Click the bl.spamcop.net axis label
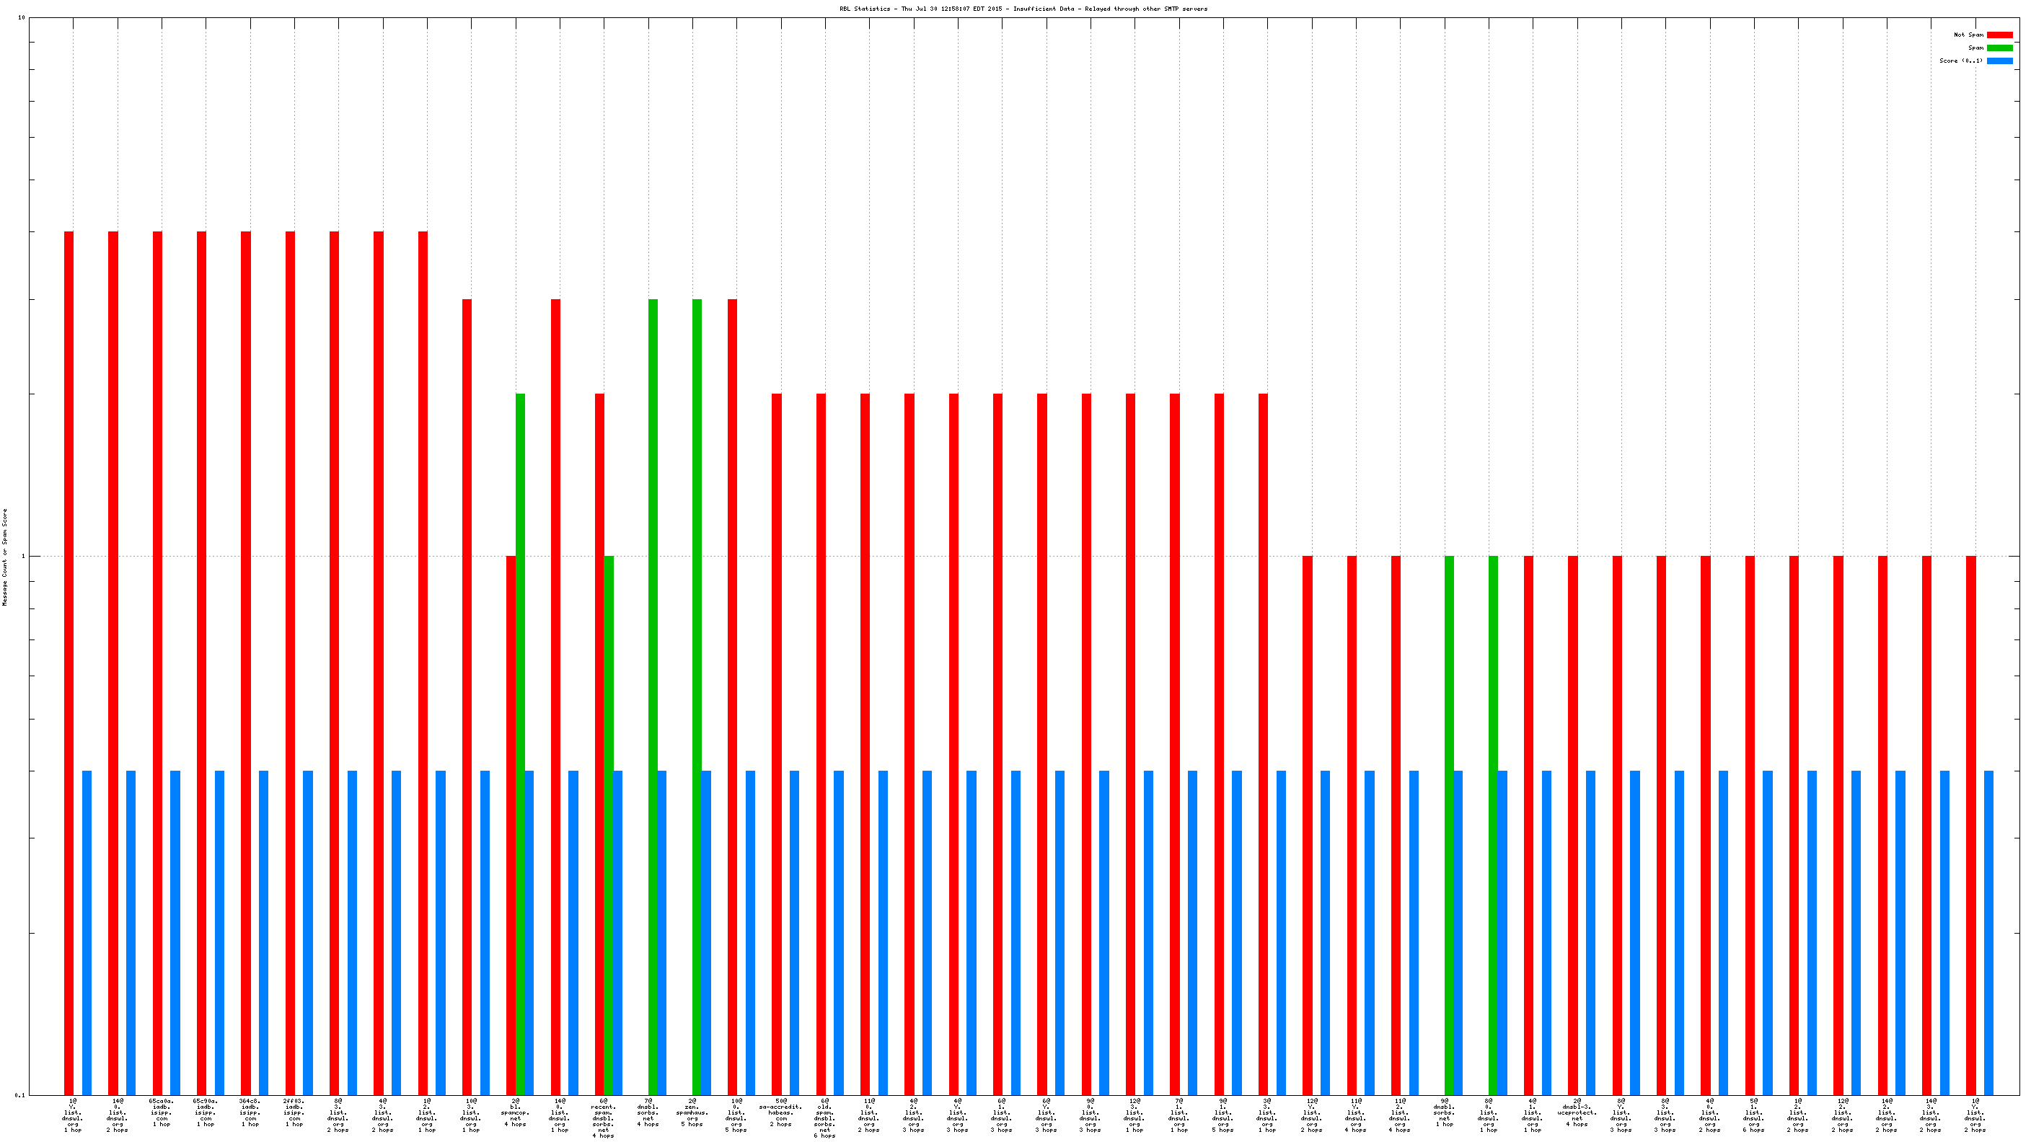 (x=515, y=1111)
